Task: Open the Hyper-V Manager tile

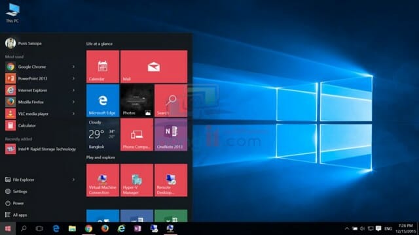Action: 137,180
